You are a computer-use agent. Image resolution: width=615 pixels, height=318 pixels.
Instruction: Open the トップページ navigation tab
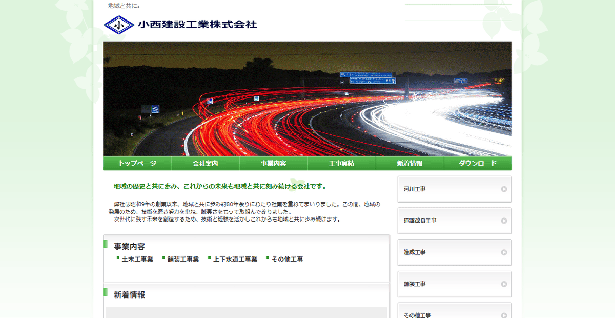tap(137, 163)
